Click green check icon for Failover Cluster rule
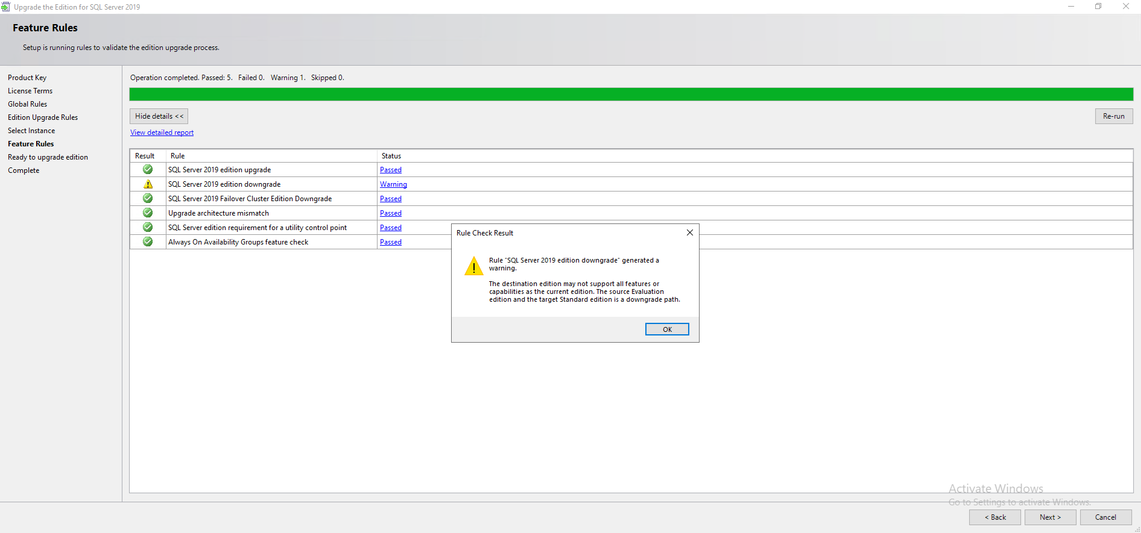The width and height of the screenshot is (1141, 533). [148, 199]
